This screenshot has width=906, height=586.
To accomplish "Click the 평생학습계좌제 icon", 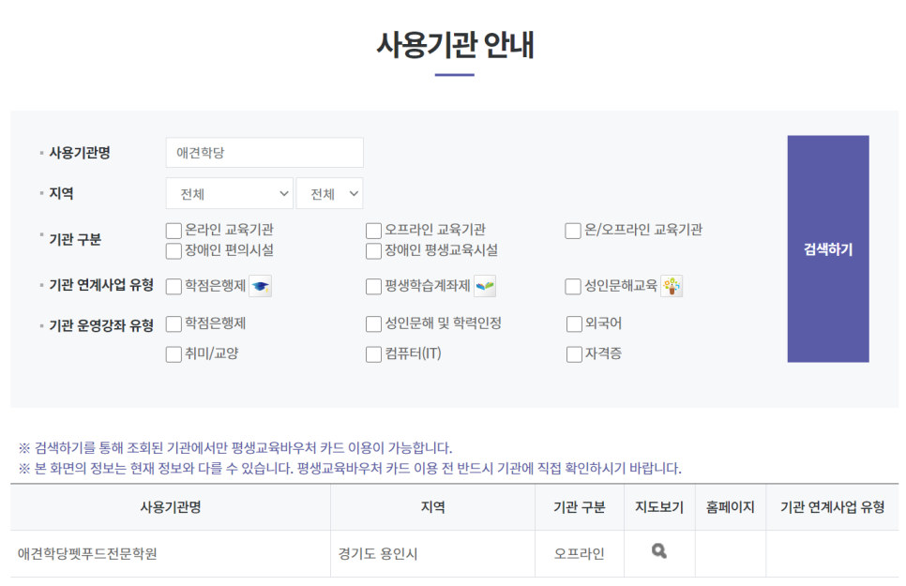I will click(x=485, y=287).
